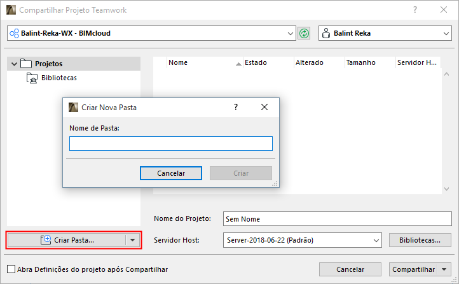459x284 pixels.
Task: Click the BIMcloud server icon
Action: pyautogui.click(x=14, y=33)
